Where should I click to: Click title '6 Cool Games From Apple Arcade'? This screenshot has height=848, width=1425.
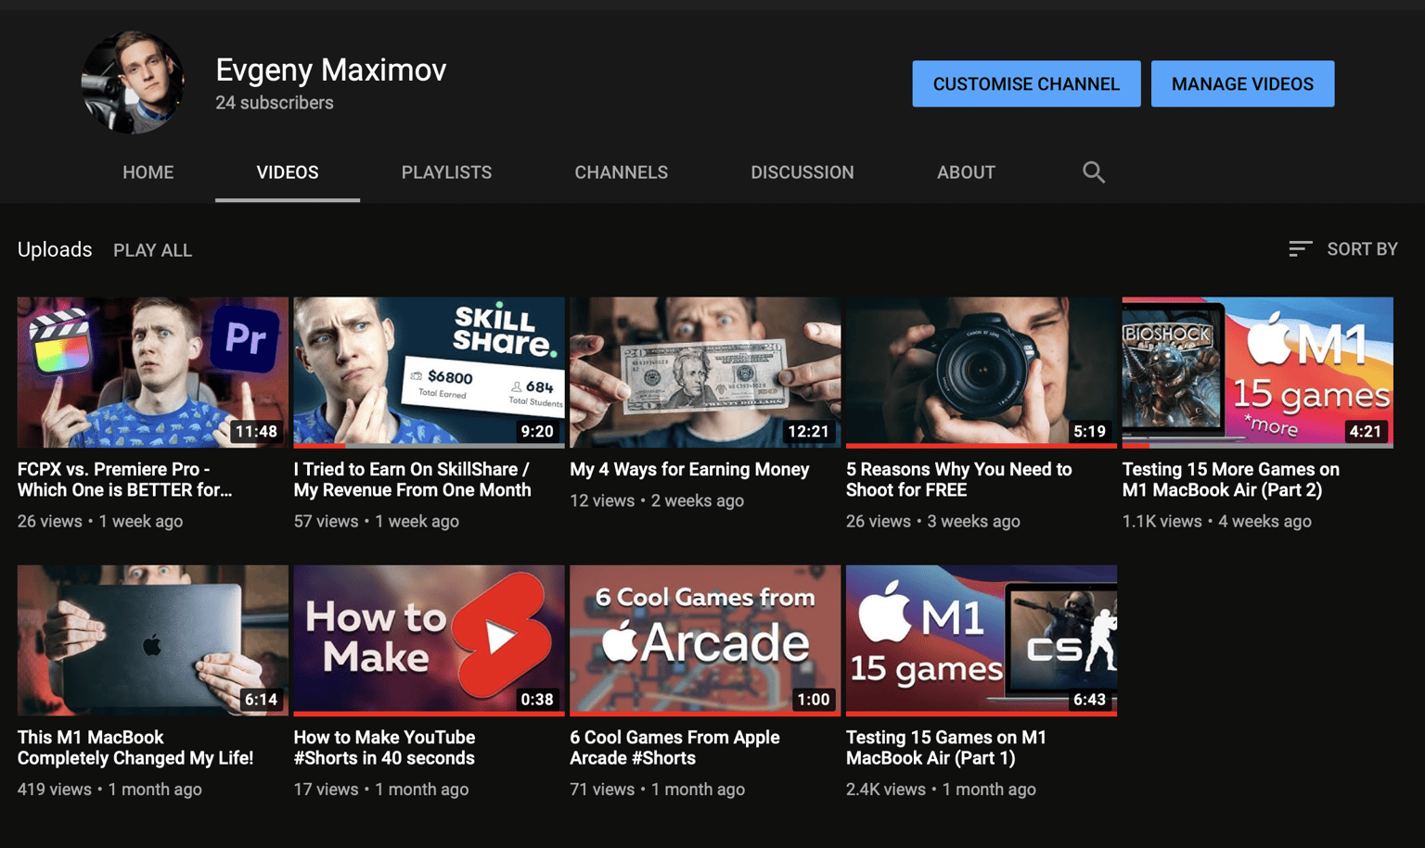[674, 748]
